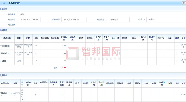Click the inbound code 20200900023
Screen dimensions: 186x102
[15, 95]
